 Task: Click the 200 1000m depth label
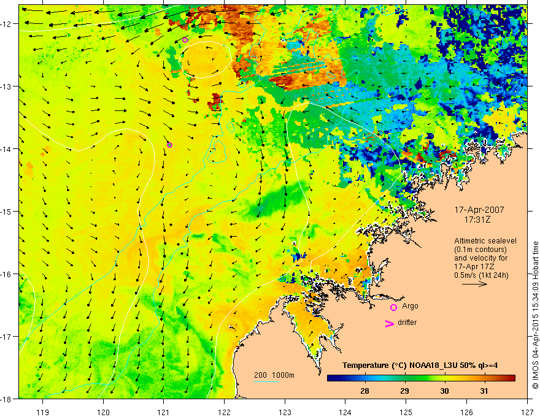coord(274,375)
